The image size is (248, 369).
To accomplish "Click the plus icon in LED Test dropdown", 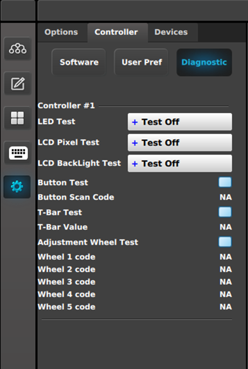I will point(135,122).
